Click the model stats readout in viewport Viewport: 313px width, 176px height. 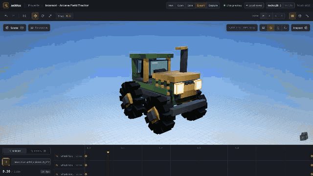click(x=242, y=28)
